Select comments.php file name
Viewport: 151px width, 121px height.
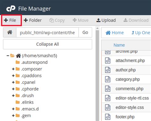pyautogui.click(x=129, y=89)
